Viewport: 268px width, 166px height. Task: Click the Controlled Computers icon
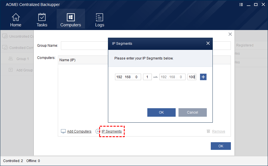(x=5, y=47)
